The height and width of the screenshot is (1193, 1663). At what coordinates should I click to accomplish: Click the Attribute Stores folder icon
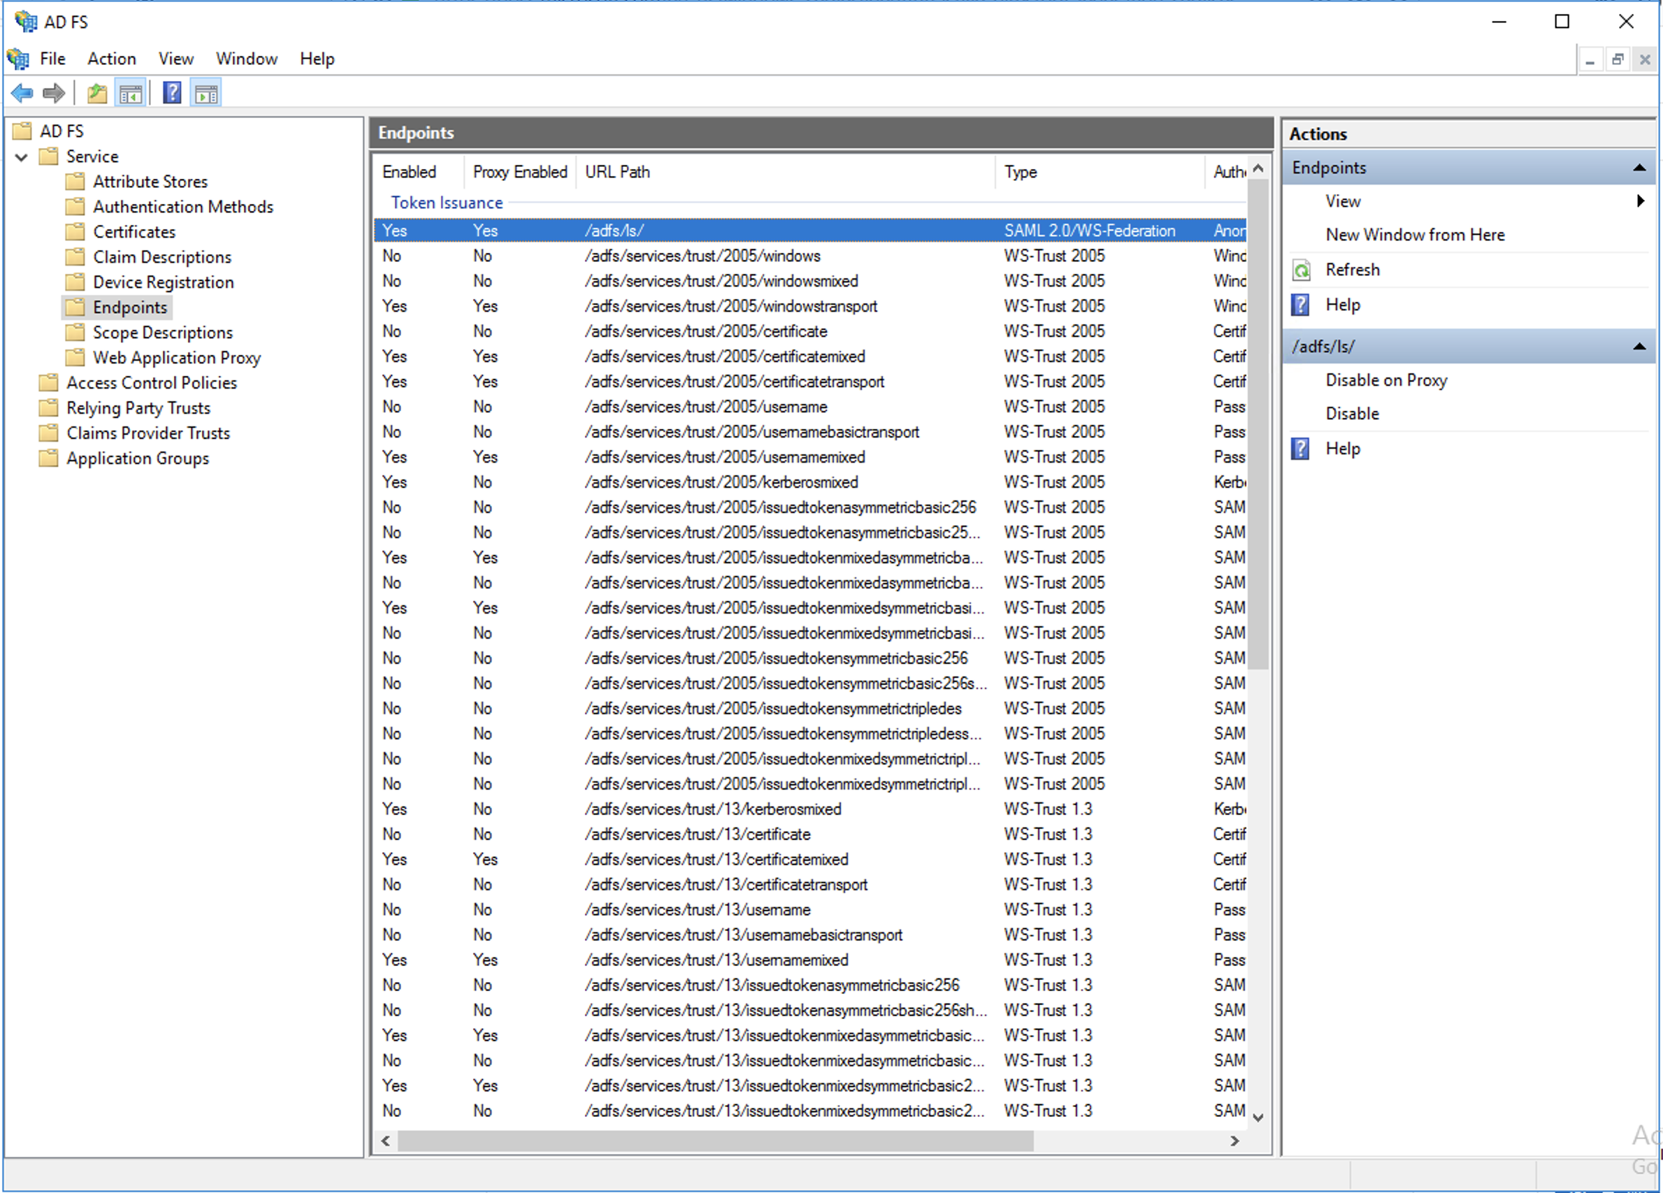(x=75, y=181)
